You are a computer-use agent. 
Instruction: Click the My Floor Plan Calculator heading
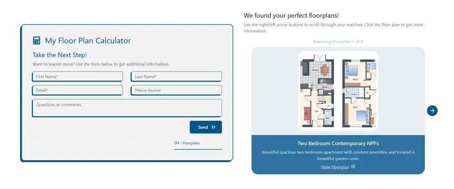click(88, 41)
